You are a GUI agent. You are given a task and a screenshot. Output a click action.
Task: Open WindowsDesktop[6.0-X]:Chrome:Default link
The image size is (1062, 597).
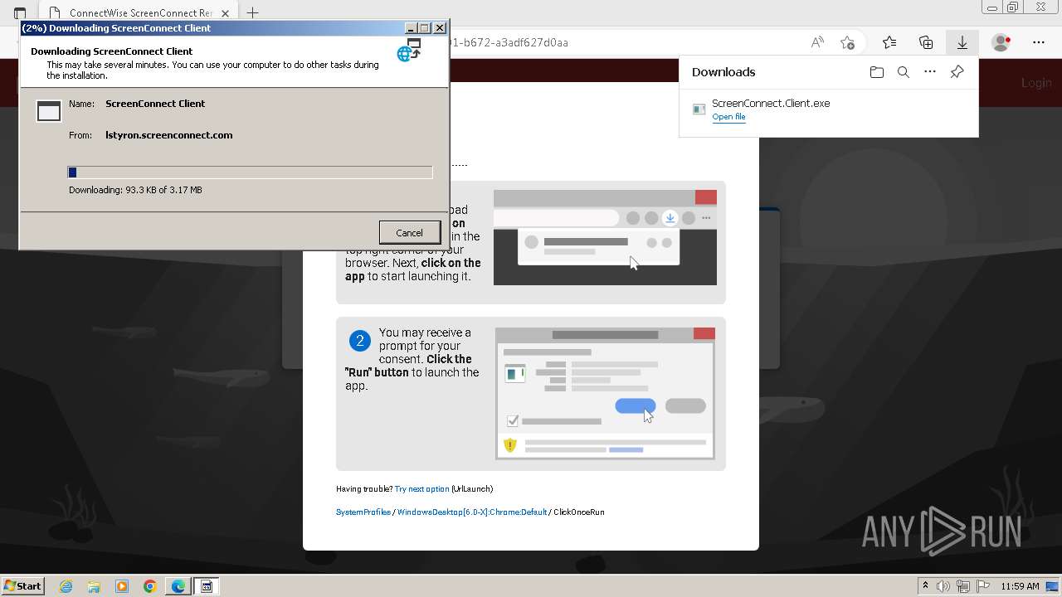click(x=472, y=512)
